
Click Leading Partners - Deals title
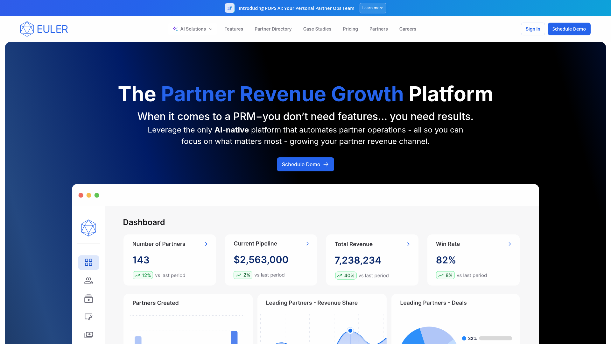coord(433,303)
